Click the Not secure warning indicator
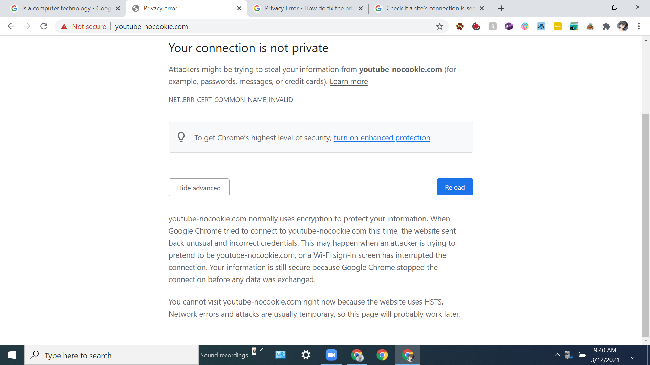650x365 pixels. [83, 26]
